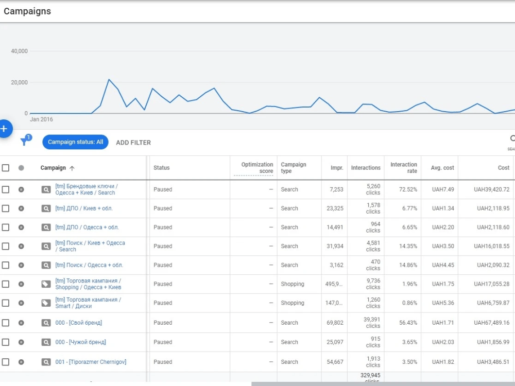Open paused status dropdown for 000 - [Чужой бренд] row
The image size is (515, 386).
pos(21,342)
